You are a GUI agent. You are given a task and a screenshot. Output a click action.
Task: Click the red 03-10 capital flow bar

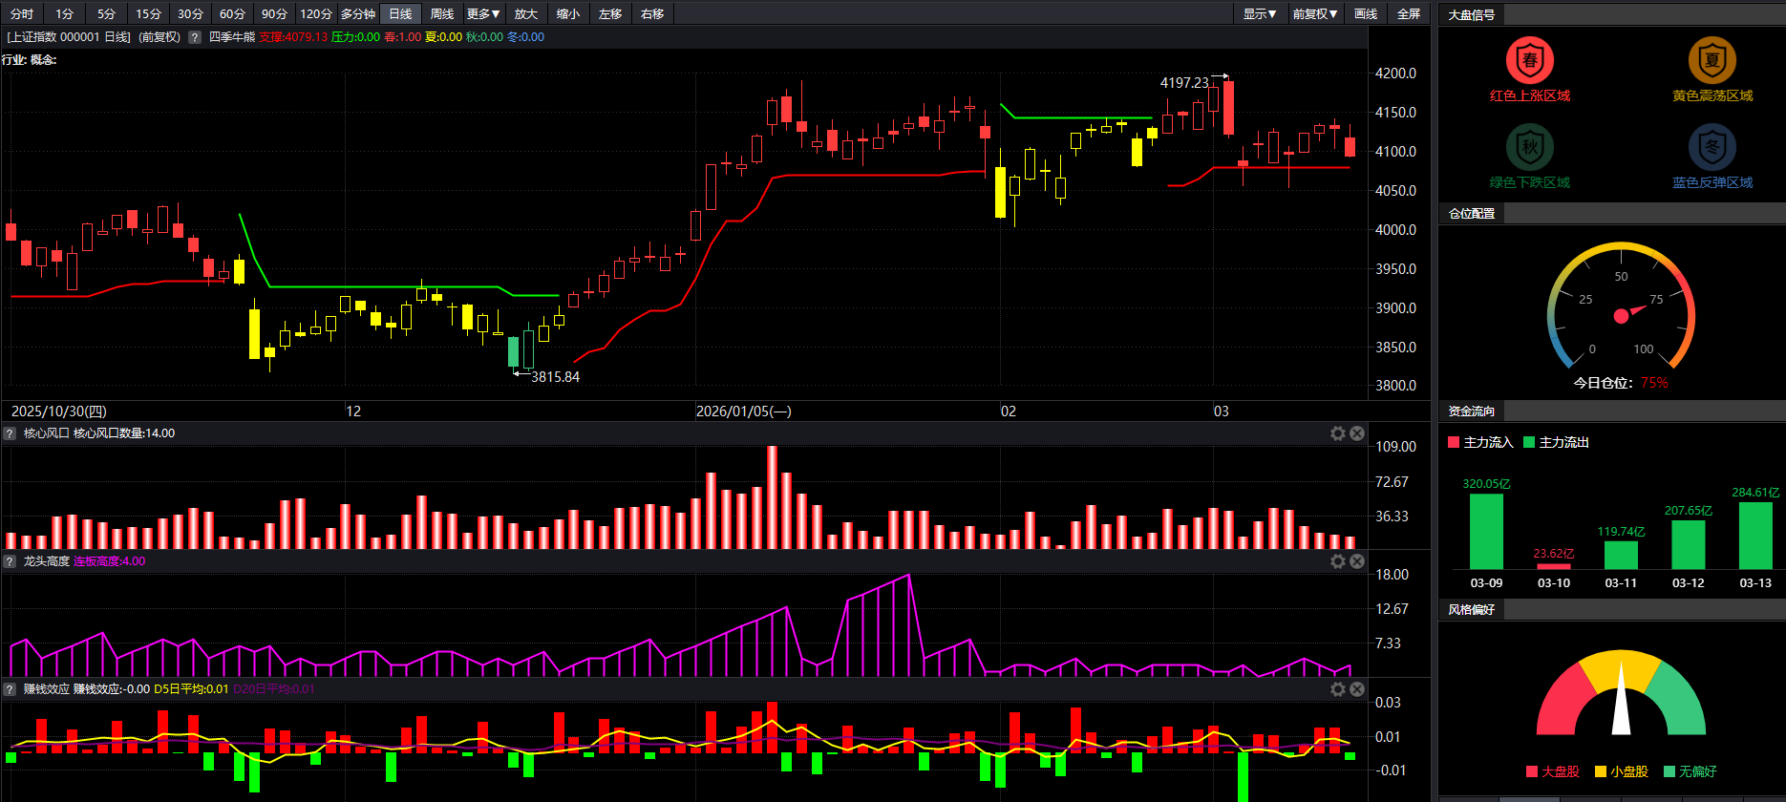(1554, 566)
